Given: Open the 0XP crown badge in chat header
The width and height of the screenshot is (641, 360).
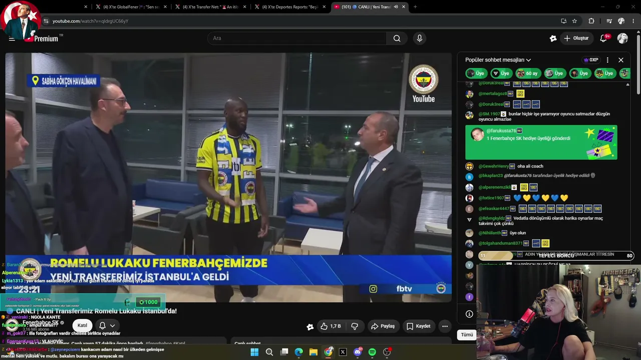Looking at the screenshot, I should tap(591, 60).
